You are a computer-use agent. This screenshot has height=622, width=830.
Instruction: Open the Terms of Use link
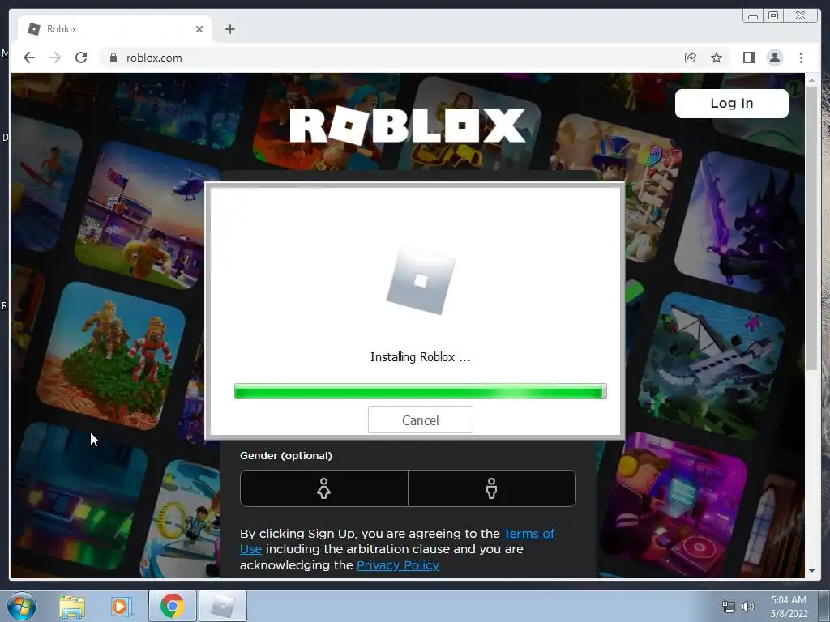point(528,534)
